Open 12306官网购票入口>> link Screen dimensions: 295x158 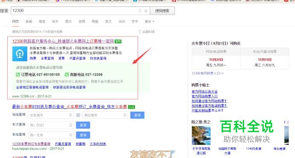click(x=208, y=73)
